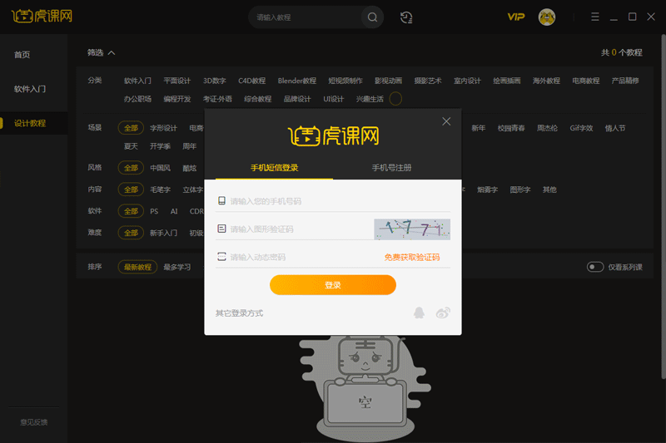
Task: Open 首页 in the sidebar
Action: [x=22, y=55]
